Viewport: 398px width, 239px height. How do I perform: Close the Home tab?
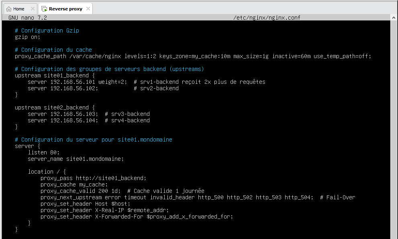(x=33, y=9)
